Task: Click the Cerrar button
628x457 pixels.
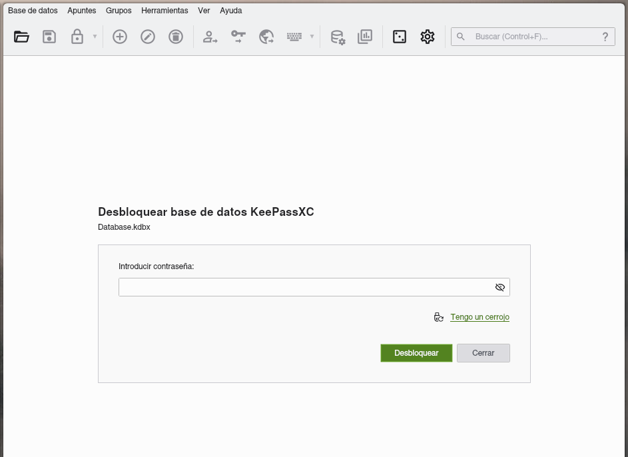Action: 483,353
